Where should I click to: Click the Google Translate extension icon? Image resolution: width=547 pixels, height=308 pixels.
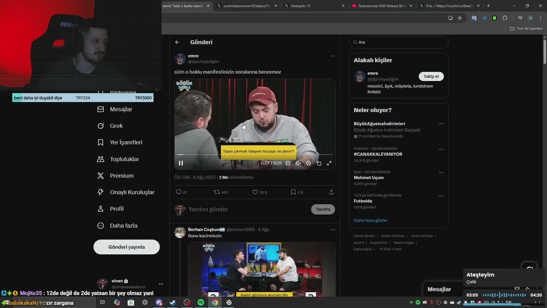click(x=474, y=18)
